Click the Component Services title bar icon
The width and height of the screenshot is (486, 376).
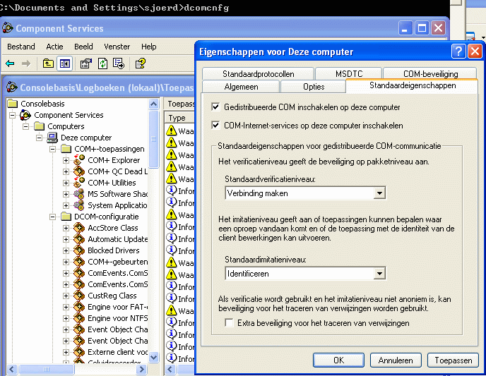[x=8, y=28]
